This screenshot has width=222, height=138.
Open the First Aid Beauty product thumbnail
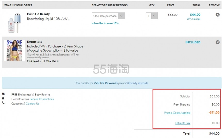pyautogui.click(x=14, y=23)
